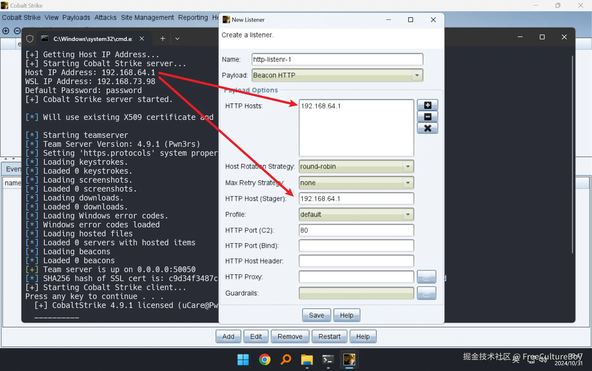The image size is (592, 371).
Task: Add a new HTTP host entry
Action: tap(427, 105)
